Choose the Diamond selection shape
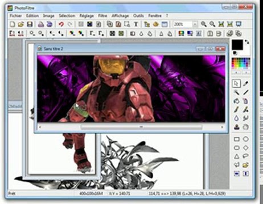This screenshot has width=263, height=204. (246, 148)
